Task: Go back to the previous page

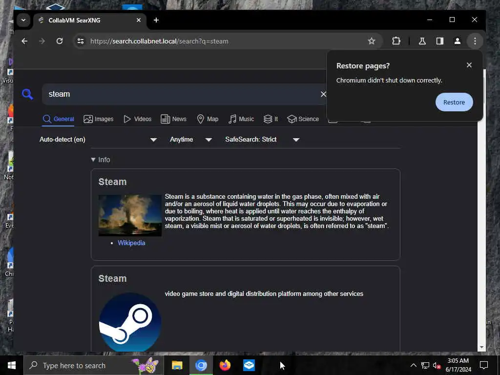Action: click(24, 41)
